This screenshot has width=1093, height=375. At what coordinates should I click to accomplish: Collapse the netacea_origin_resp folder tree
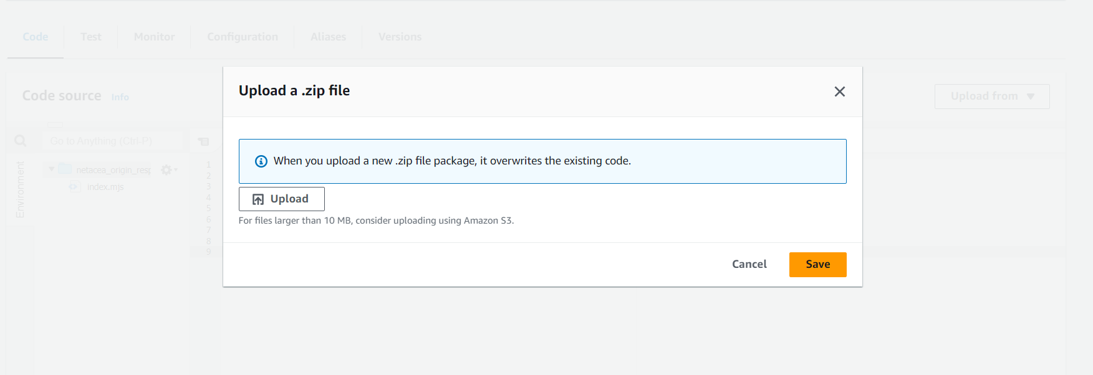coord(52,169)
